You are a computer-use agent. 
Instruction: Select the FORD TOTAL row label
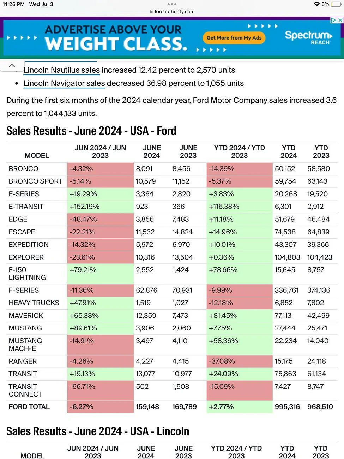(29, 407)
